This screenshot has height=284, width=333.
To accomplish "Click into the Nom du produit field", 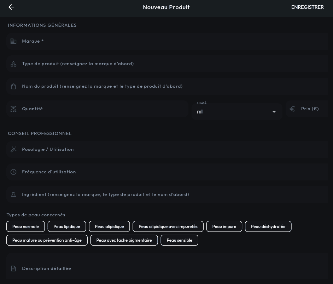I will coord(167,86).
